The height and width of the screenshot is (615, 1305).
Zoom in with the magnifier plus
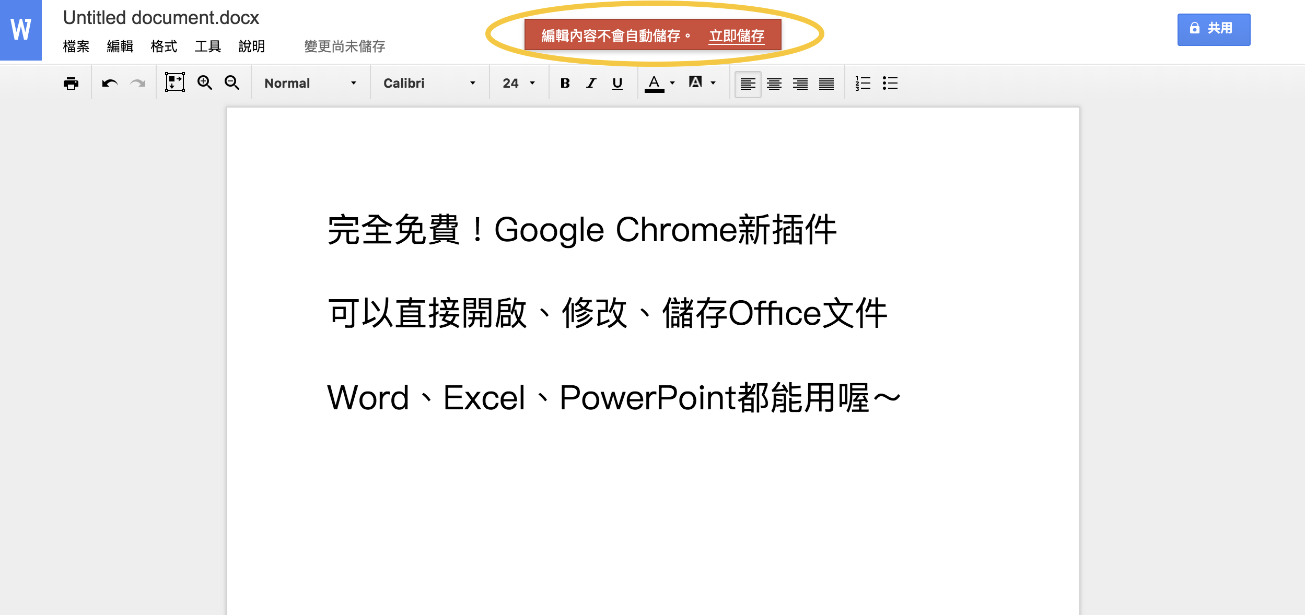coord(204,82)
